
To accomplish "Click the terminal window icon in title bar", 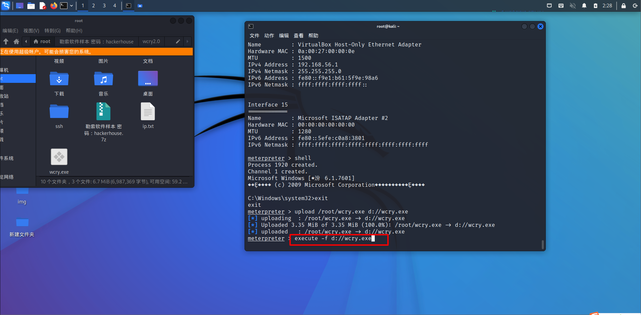I will tap(251, 26).
